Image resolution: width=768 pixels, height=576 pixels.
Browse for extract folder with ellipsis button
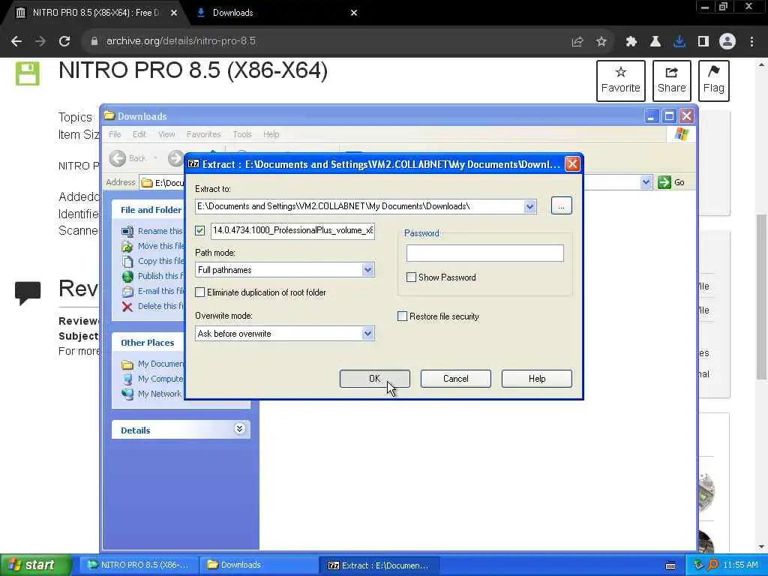[561, 206]
